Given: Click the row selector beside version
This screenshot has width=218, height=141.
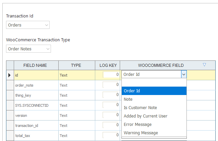Looking at the screenshot, I should click(10, 115).
